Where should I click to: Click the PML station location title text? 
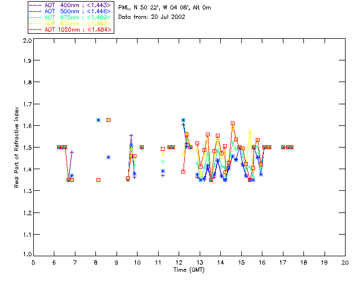click(x=165, y=7)
